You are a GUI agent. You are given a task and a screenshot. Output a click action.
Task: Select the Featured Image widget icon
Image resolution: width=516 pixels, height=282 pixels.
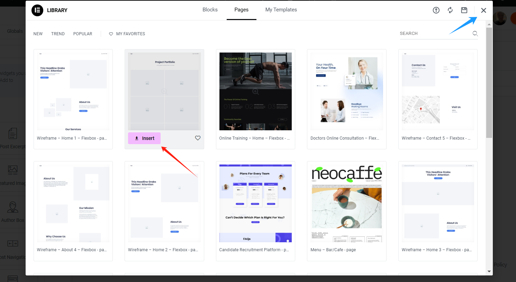click(13, 170)
